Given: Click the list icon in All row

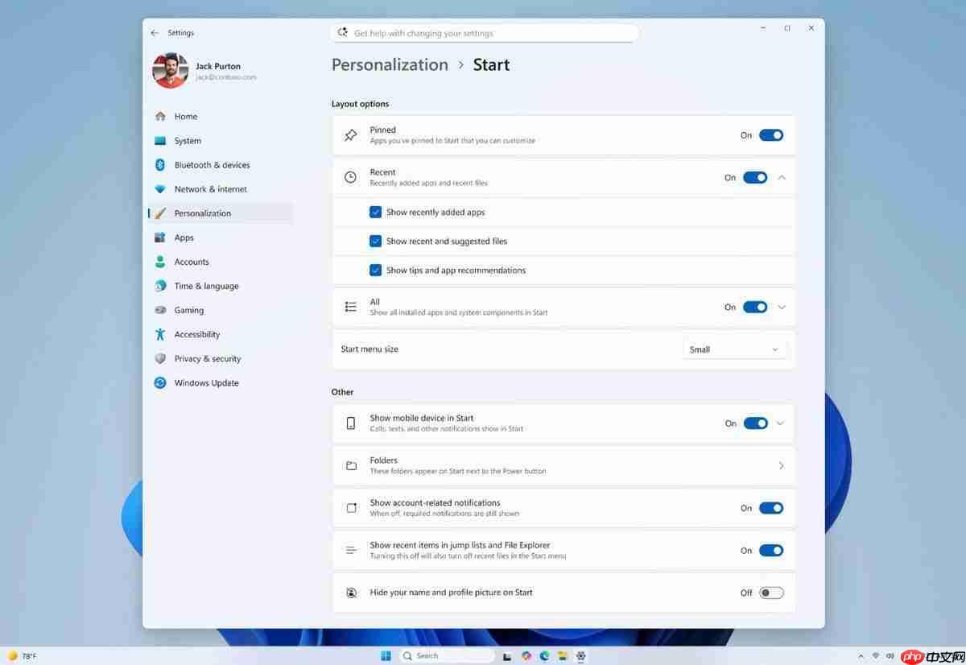Looking at the screenshot, I should coord(350,307).
